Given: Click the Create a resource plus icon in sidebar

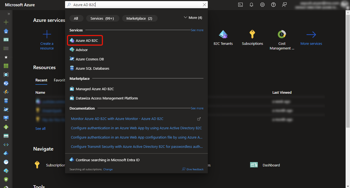Looking at the screenshot, I should click(x=6, y=22).
